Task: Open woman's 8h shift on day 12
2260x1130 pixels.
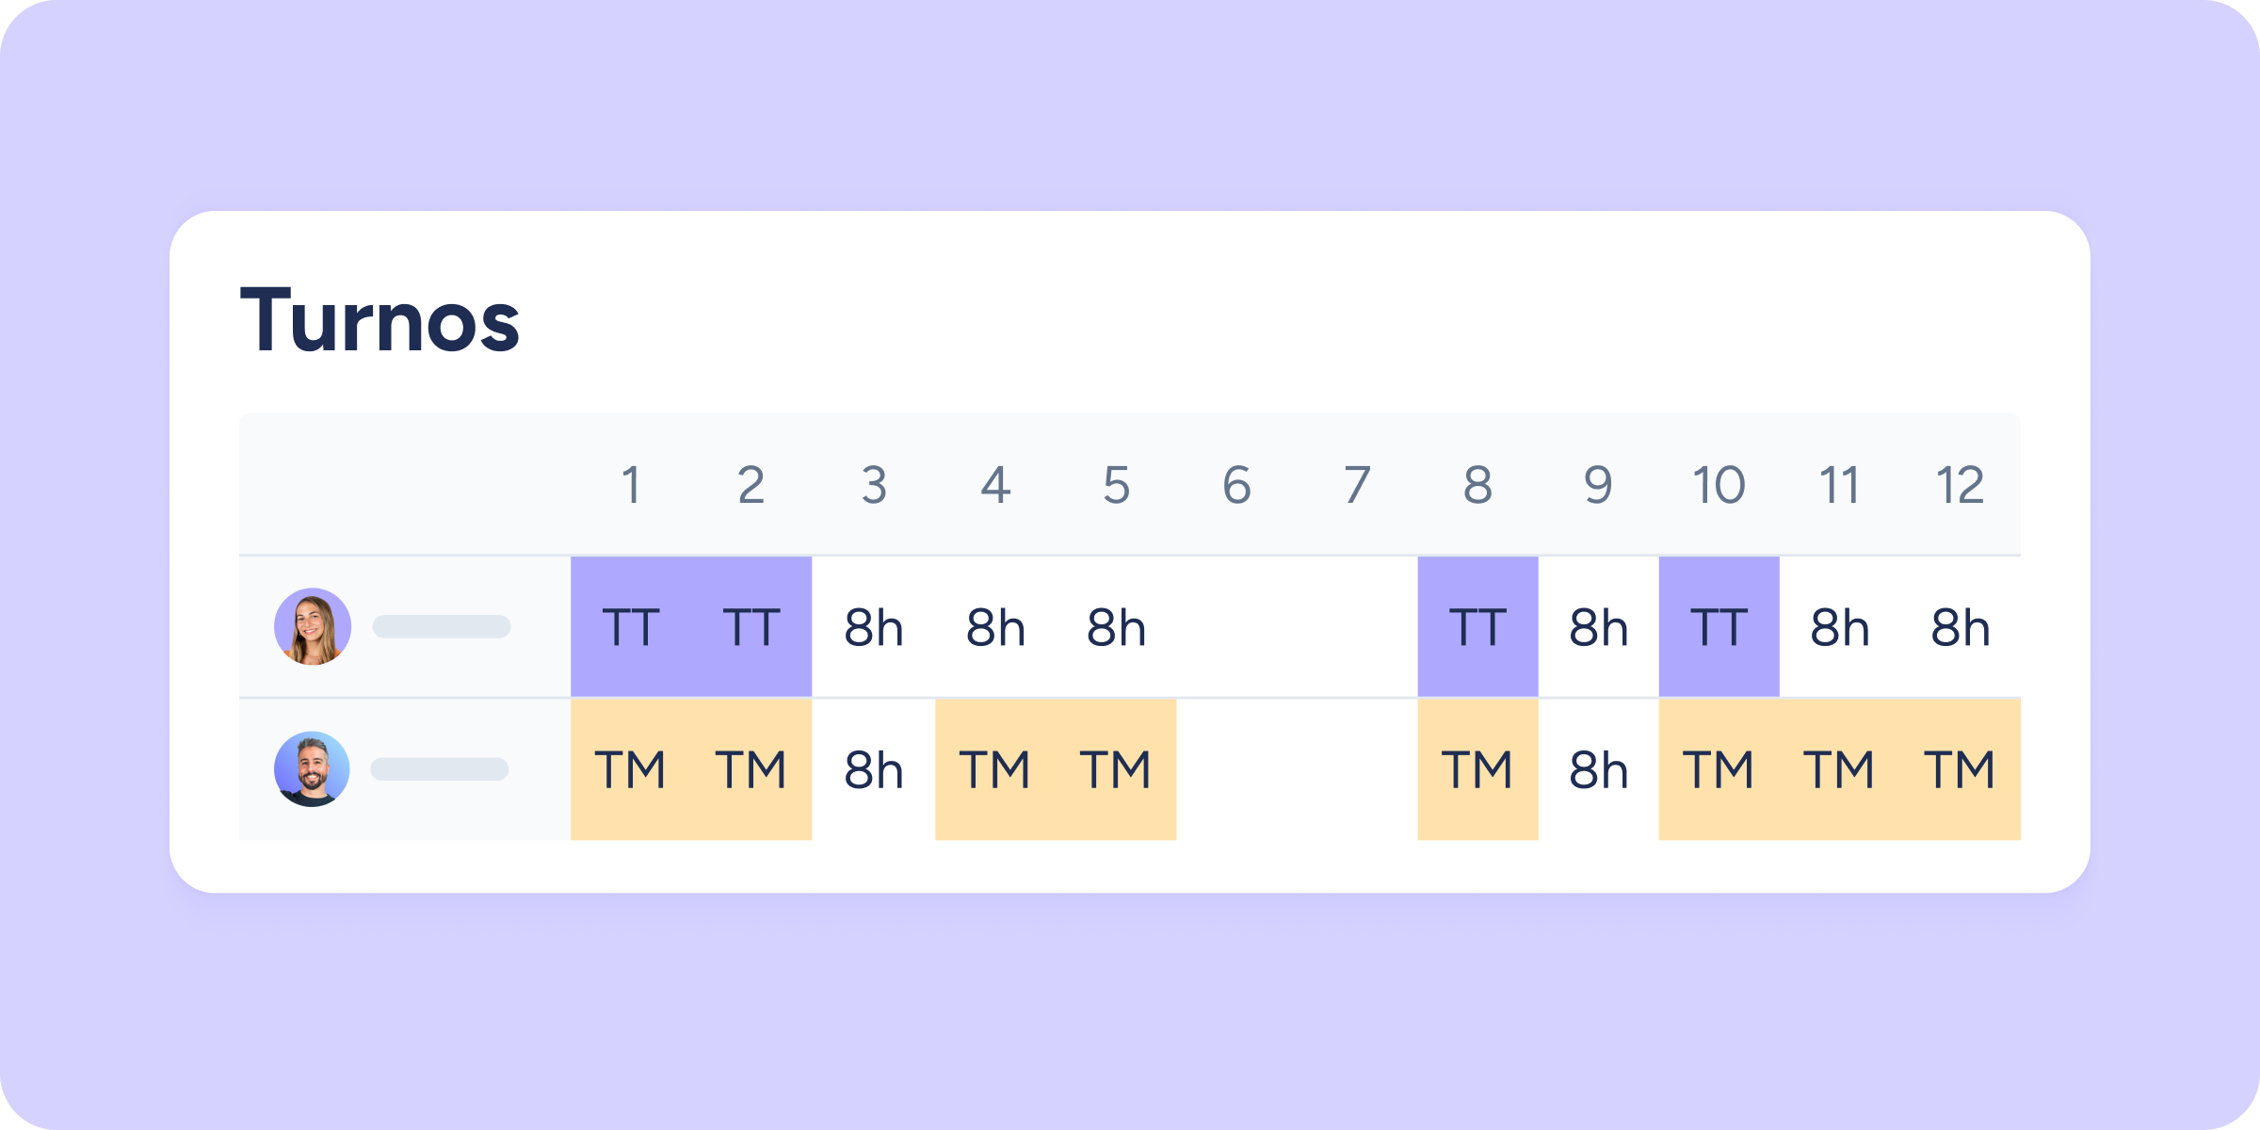Action: coord(1960,627)
